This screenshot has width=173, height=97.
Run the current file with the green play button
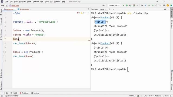click(123, 5)
